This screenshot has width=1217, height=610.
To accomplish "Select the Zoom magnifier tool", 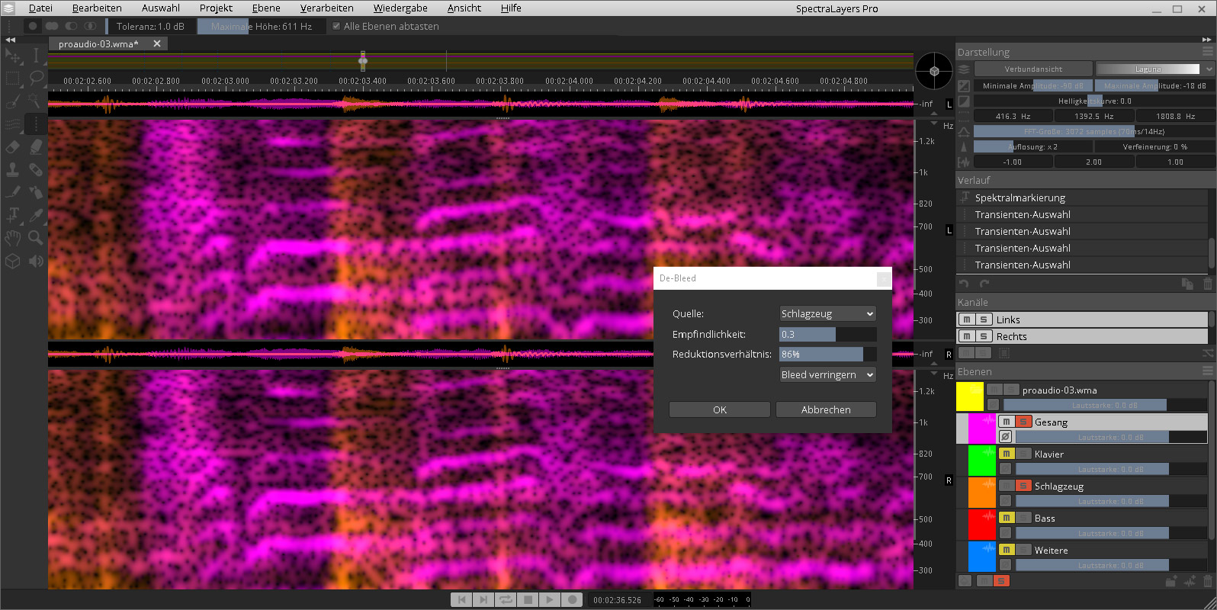I will (x=36, y=238).
